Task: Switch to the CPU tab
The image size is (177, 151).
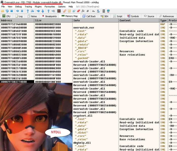Action: (x=7, y=16)
